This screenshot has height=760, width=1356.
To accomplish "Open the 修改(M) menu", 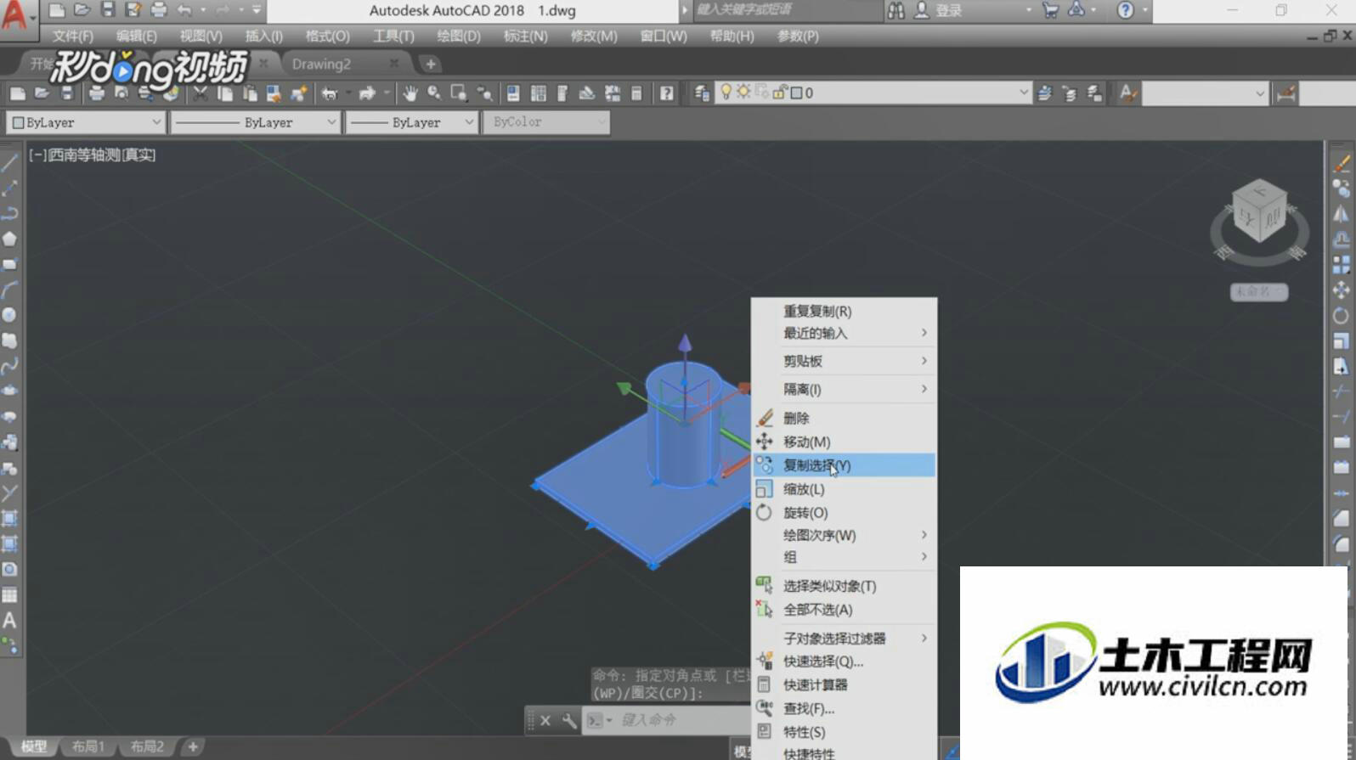I will (594, 36).
